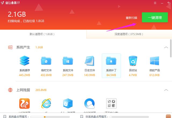Viewport: 172px width, 118px height.
Task: Click the 系统产生 Windows section icon
Action: pyautogui.click(x=10, y=47)
